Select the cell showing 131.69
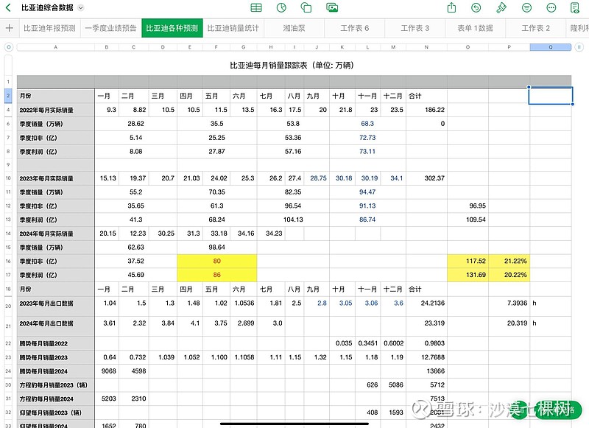Screen dimensions: 589x428 coord(468,275)
